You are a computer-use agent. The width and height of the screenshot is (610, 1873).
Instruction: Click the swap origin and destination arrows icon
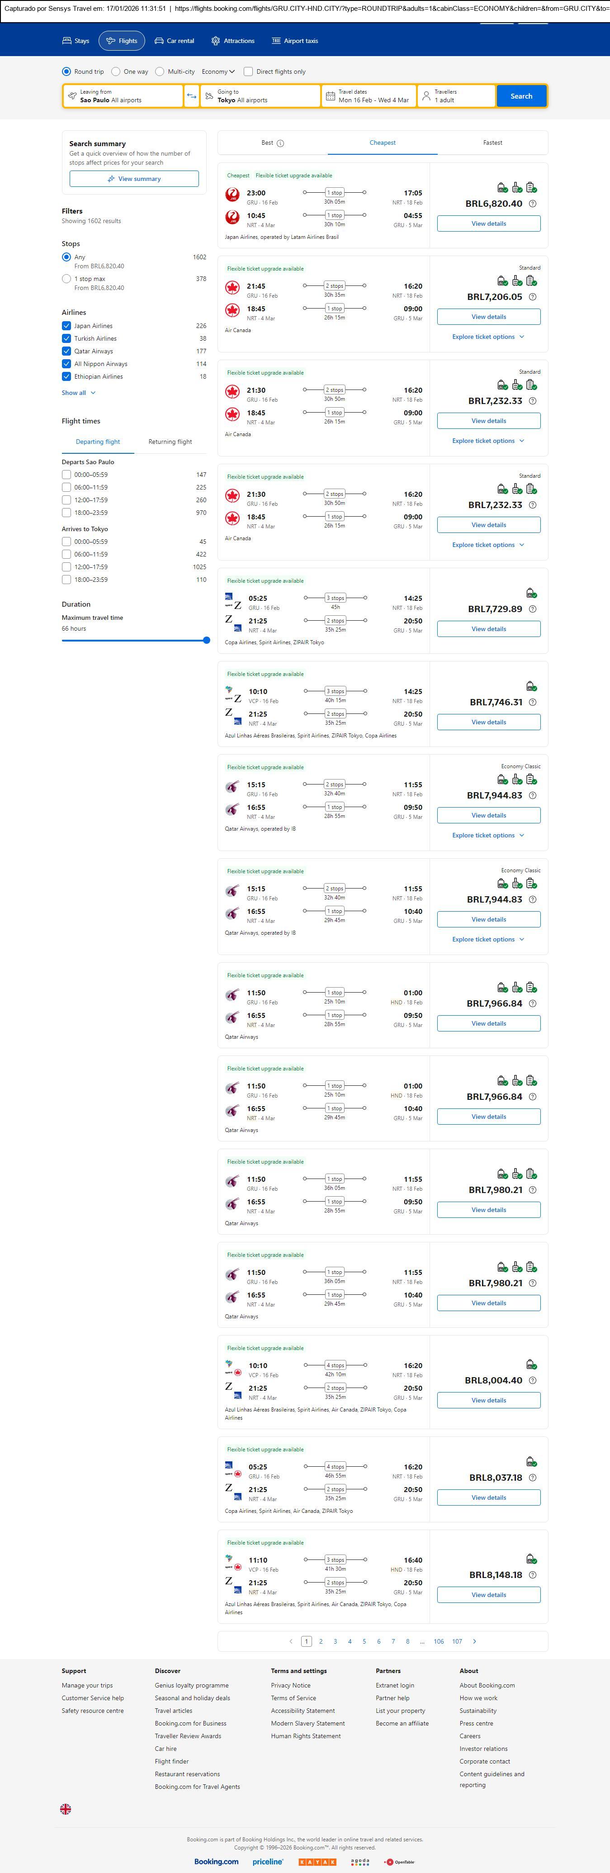pyautogui.click(x=191, y=96)
